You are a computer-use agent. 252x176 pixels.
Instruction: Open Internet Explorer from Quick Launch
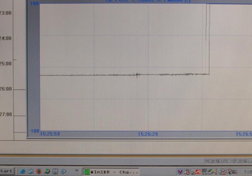tap(22, 172)
